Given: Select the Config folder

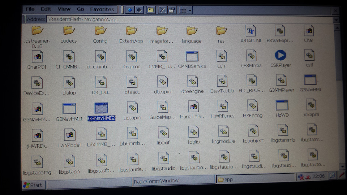Looking at the screenshot, I should (100, 35).
